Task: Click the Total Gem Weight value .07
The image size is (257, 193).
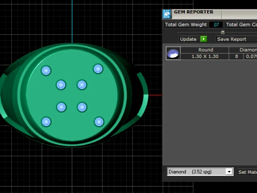Action: pos(216,25)
